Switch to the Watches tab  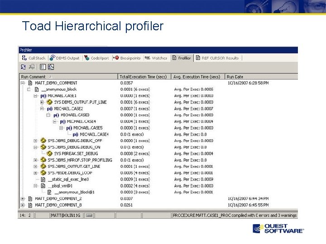tap(156, 58)
